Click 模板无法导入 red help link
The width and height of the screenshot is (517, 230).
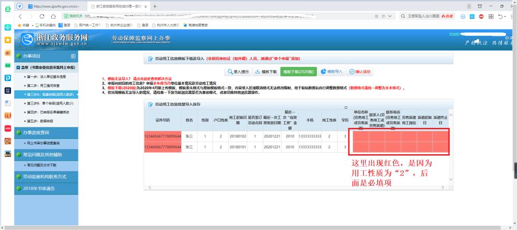(x=138, y=79)
